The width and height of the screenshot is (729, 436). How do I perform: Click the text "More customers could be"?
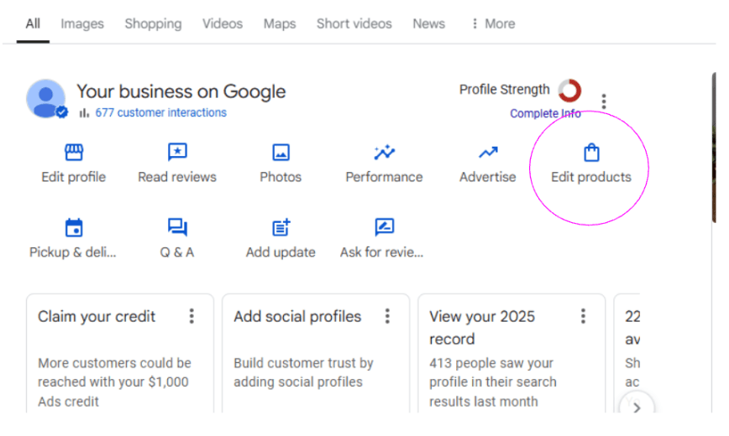coord(114,363)
